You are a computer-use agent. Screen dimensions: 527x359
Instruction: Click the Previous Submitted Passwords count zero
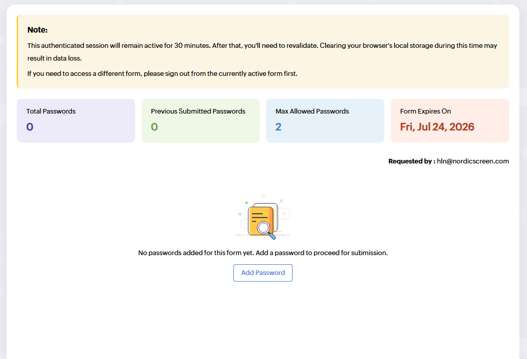tap(154, 127)
